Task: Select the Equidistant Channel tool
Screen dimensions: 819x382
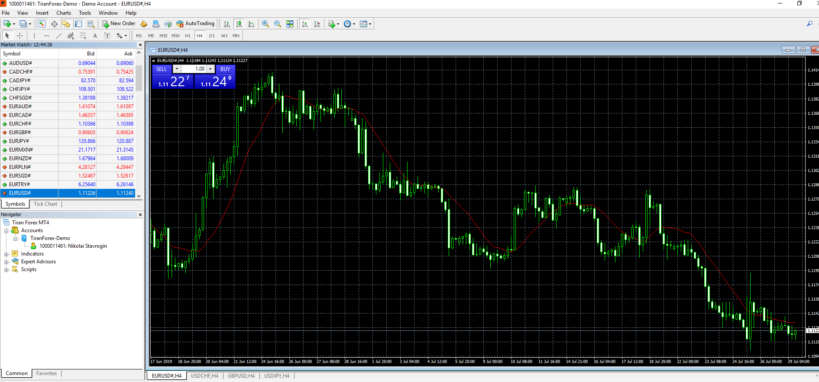Action: coord(71,36)
